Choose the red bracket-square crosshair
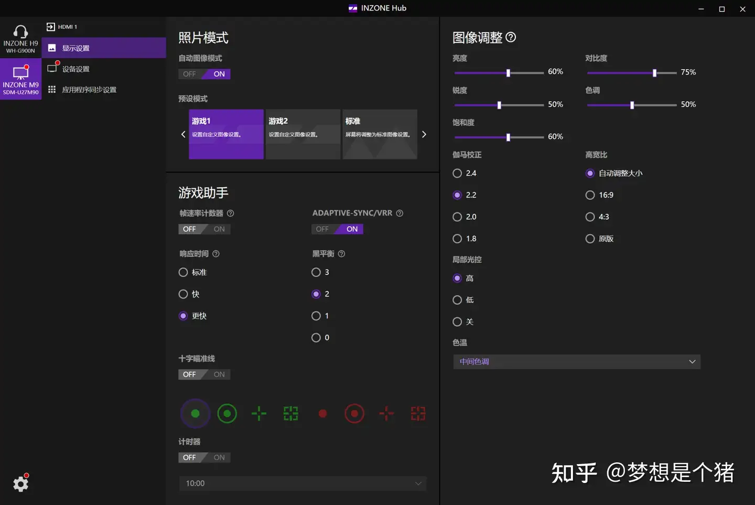 [x=418, y=414]
